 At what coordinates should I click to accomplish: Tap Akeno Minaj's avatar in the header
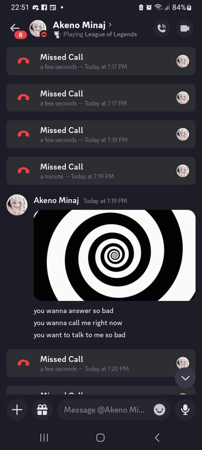(38, 28)
